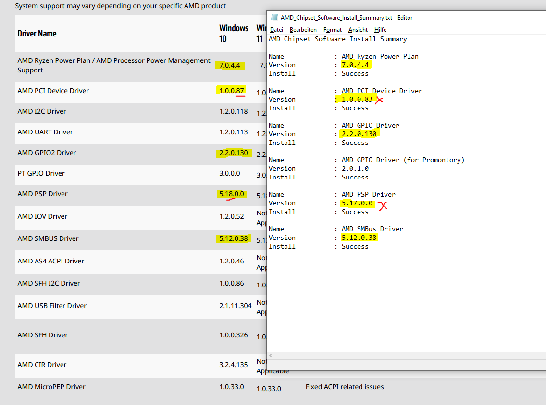The height and width of the screenshot is (405, 546).
Task: Open the Ansicht menu in Editor
Action: pos(358,30)
